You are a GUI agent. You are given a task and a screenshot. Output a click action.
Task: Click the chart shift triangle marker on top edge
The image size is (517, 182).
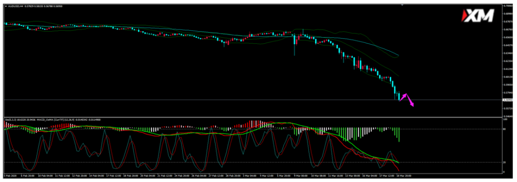402,5
